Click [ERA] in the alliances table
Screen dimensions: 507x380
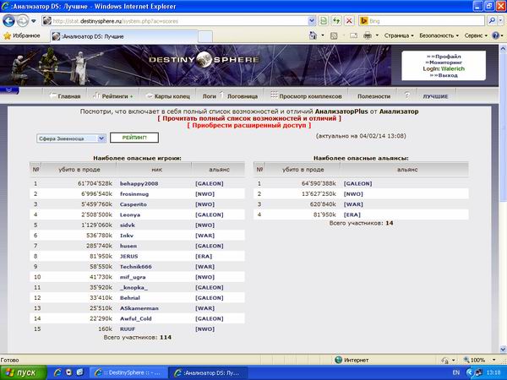click(x=352, y=214)
